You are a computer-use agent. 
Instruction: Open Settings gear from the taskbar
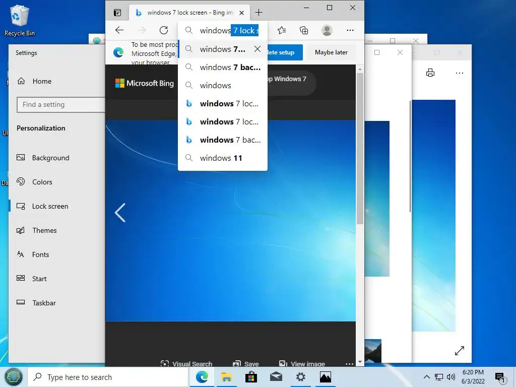pyautogui.click(x=300, y=377)
